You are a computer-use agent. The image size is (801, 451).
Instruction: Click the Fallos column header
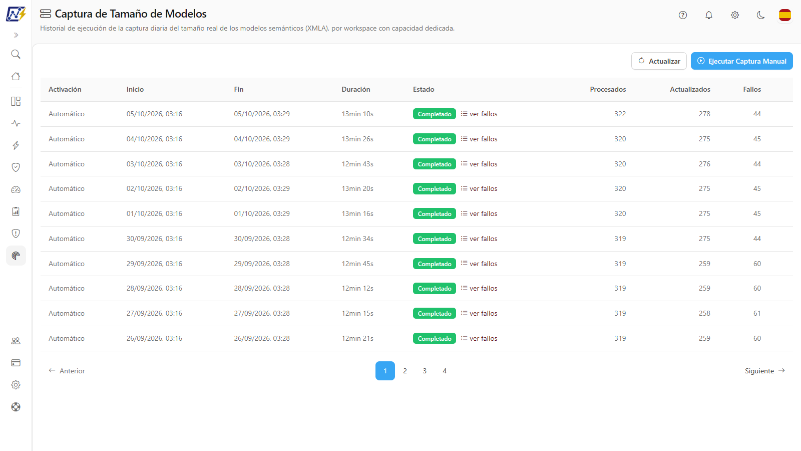tap(752, 89)
